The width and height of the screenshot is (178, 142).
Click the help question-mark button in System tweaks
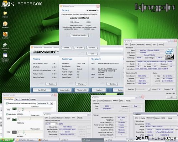point(52,95)
